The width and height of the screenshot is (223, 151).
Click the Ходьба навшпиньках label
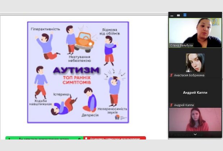[40, 102]
